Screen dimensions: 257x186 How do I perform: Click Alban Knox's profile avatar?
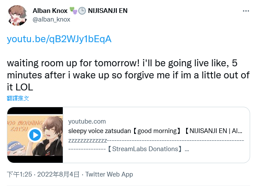17,15
